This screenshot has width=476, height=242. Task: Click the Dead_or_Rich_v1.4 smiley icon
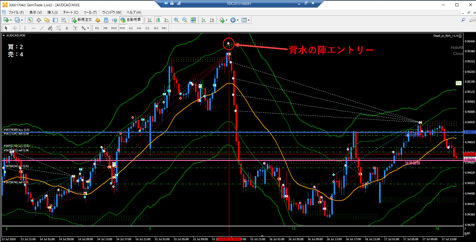pyautogui.click(x=460, y=36)
